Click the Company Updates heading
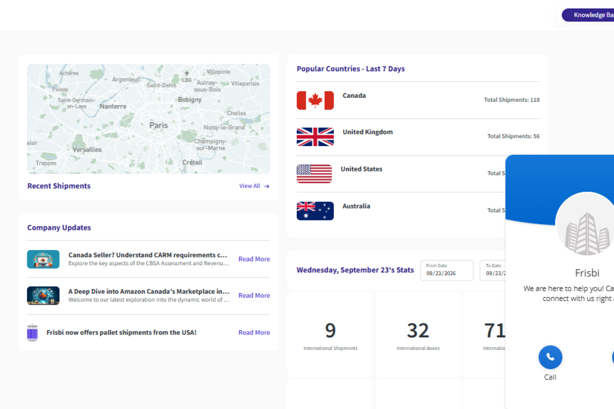This screenshot has width=614, height=409. click(59, 228)
